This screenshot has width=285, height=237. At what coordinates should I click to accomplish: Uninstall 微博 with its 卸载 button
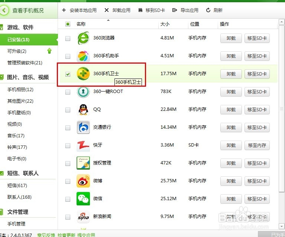231,181
